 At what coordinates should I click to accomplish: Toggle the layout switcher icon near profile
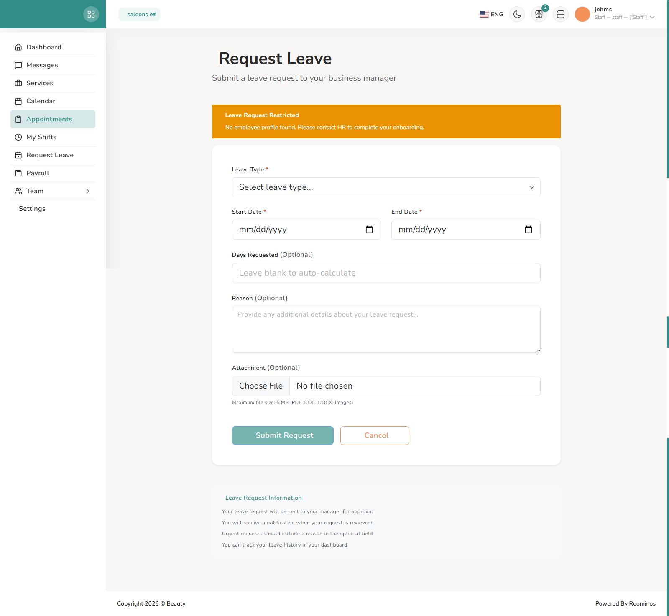pyautogui.click(x=560, y=14)
